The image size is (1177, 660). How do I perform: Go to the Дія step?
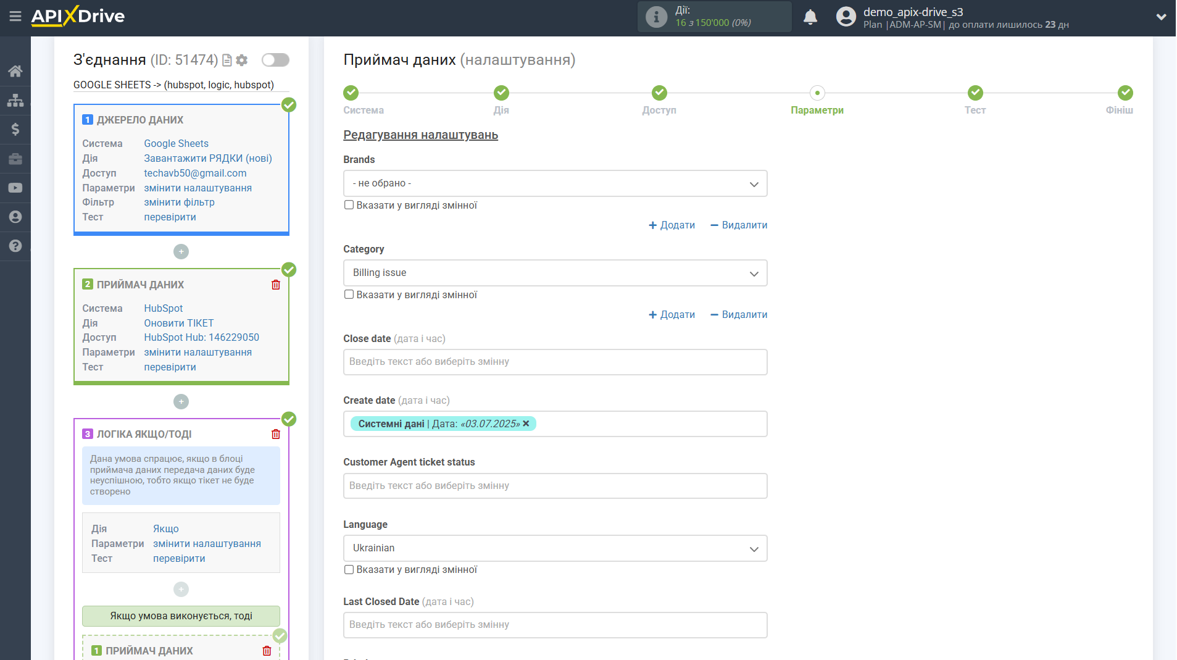[x=501, y=93]
